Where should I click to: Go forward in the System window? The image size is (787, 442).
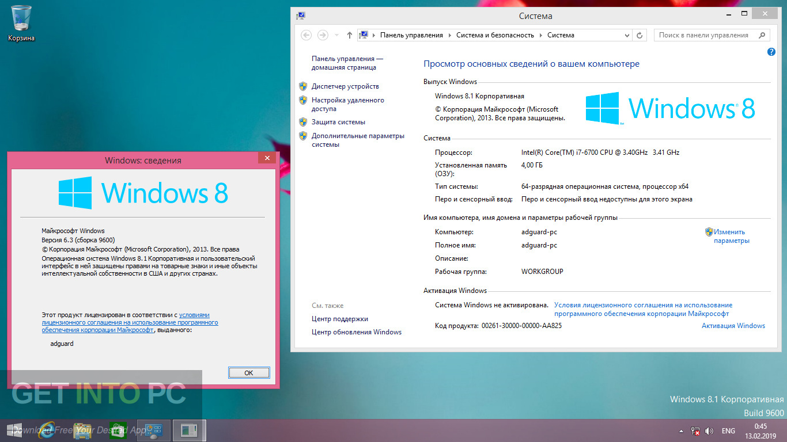pyautogui.click(x=323, y=35)
